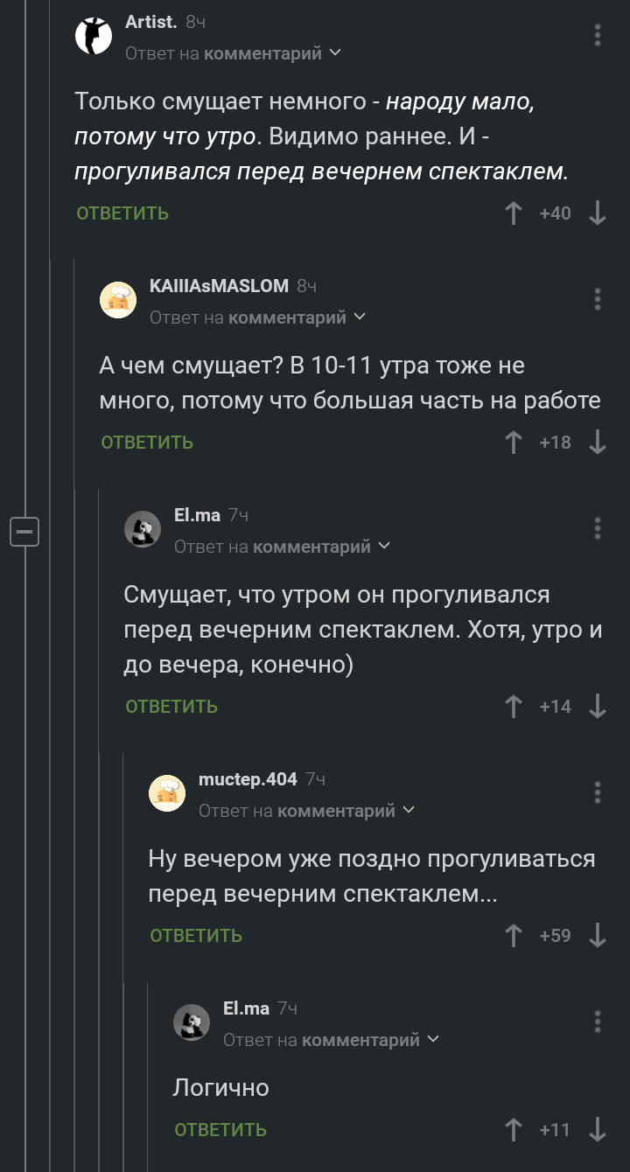The image size is (630, 1172).
Task: Open options menu on muctep.404's comment
Action: pos(598,792)
